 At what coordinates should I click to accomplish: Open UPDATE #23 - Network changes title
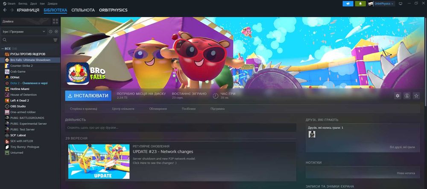[163, 152]
